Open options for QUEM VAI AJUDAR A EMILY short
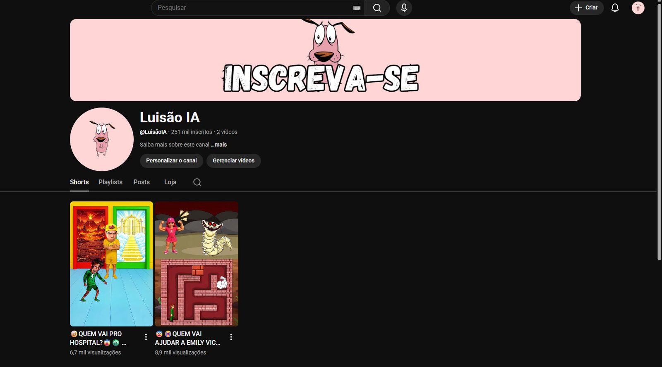The height and width of the screenshot is (367, 662). (x=231, y=337)
